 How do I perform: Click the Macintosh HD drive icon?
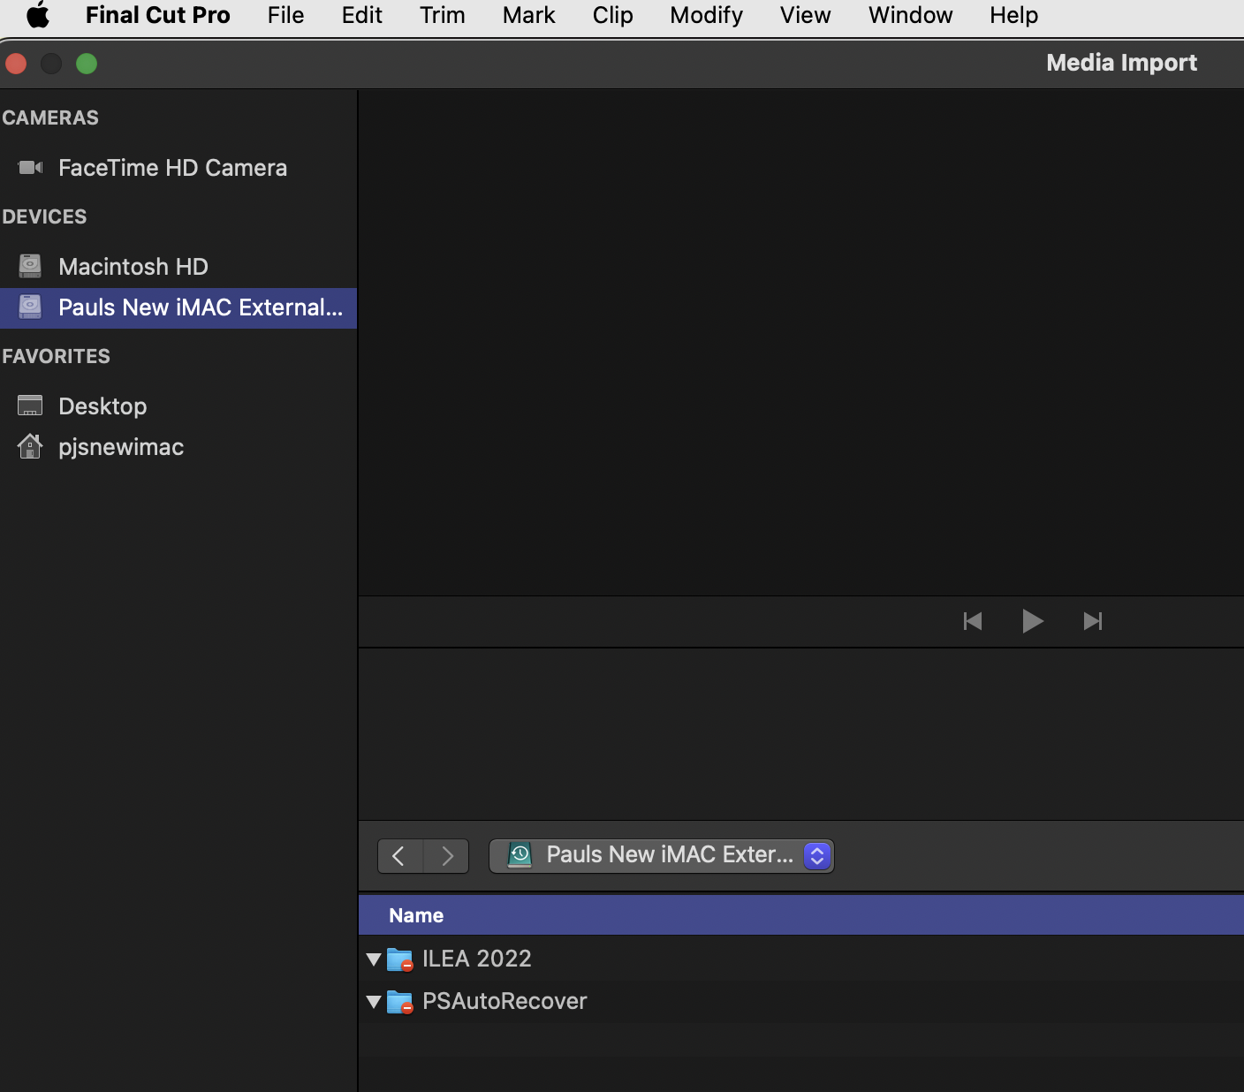tap(30, 266)
